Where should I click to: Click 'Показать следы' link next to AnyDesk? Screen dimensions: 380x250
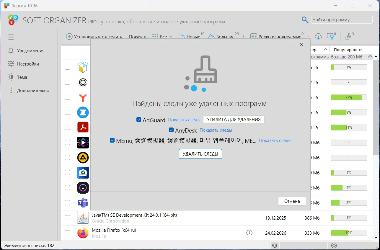(216, 130)
